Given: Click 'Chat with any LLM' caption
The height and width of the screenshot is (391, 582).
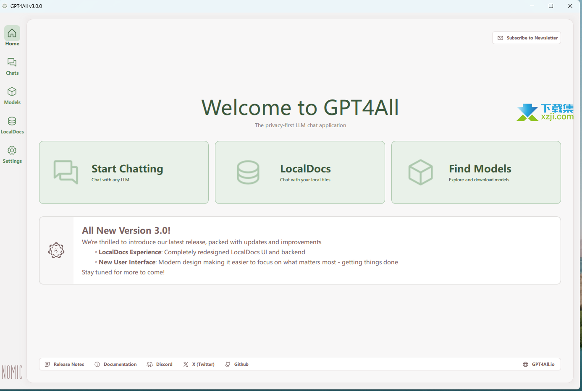Looking at the screenshot, I should 110,180.
